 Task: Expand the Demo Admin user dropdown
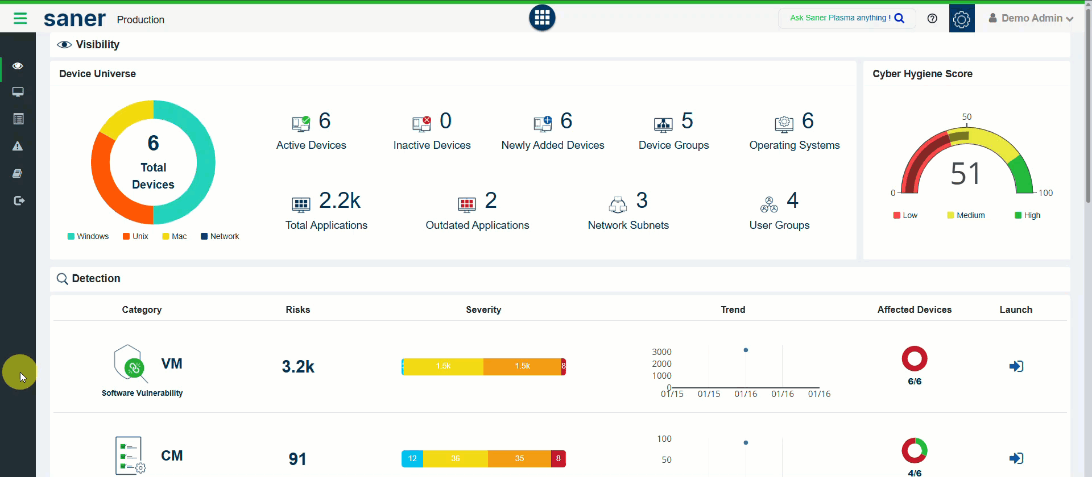(1031, 18)
